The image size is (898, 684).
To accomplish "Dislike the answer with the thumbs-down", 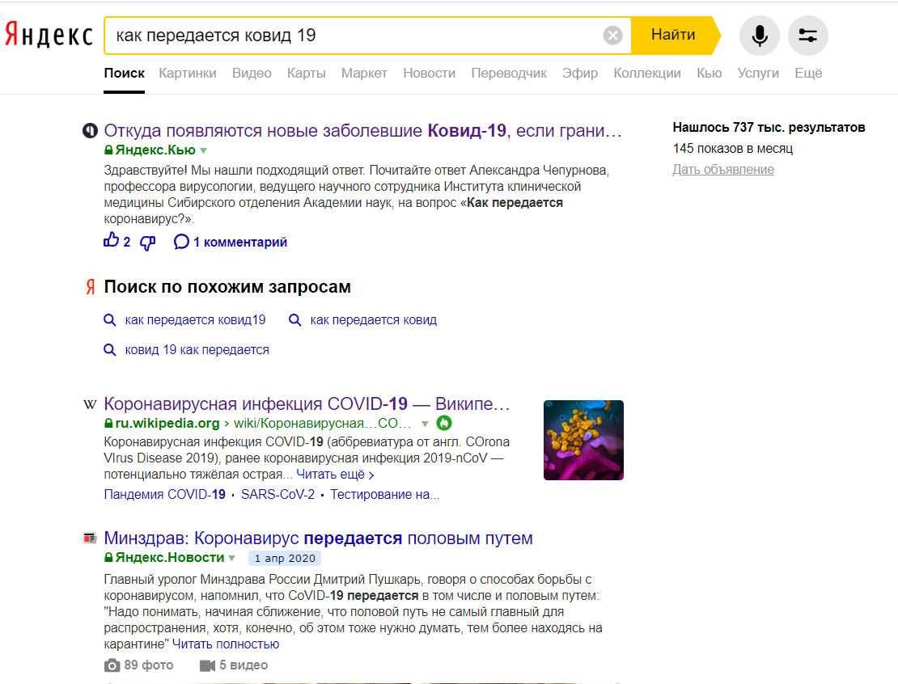I will 147,242.
